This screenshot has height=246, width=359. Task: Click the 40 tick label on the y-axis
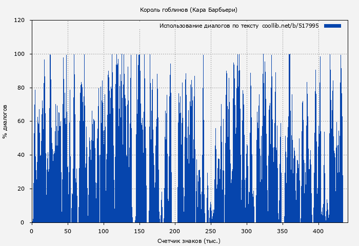tap(21, 155)
